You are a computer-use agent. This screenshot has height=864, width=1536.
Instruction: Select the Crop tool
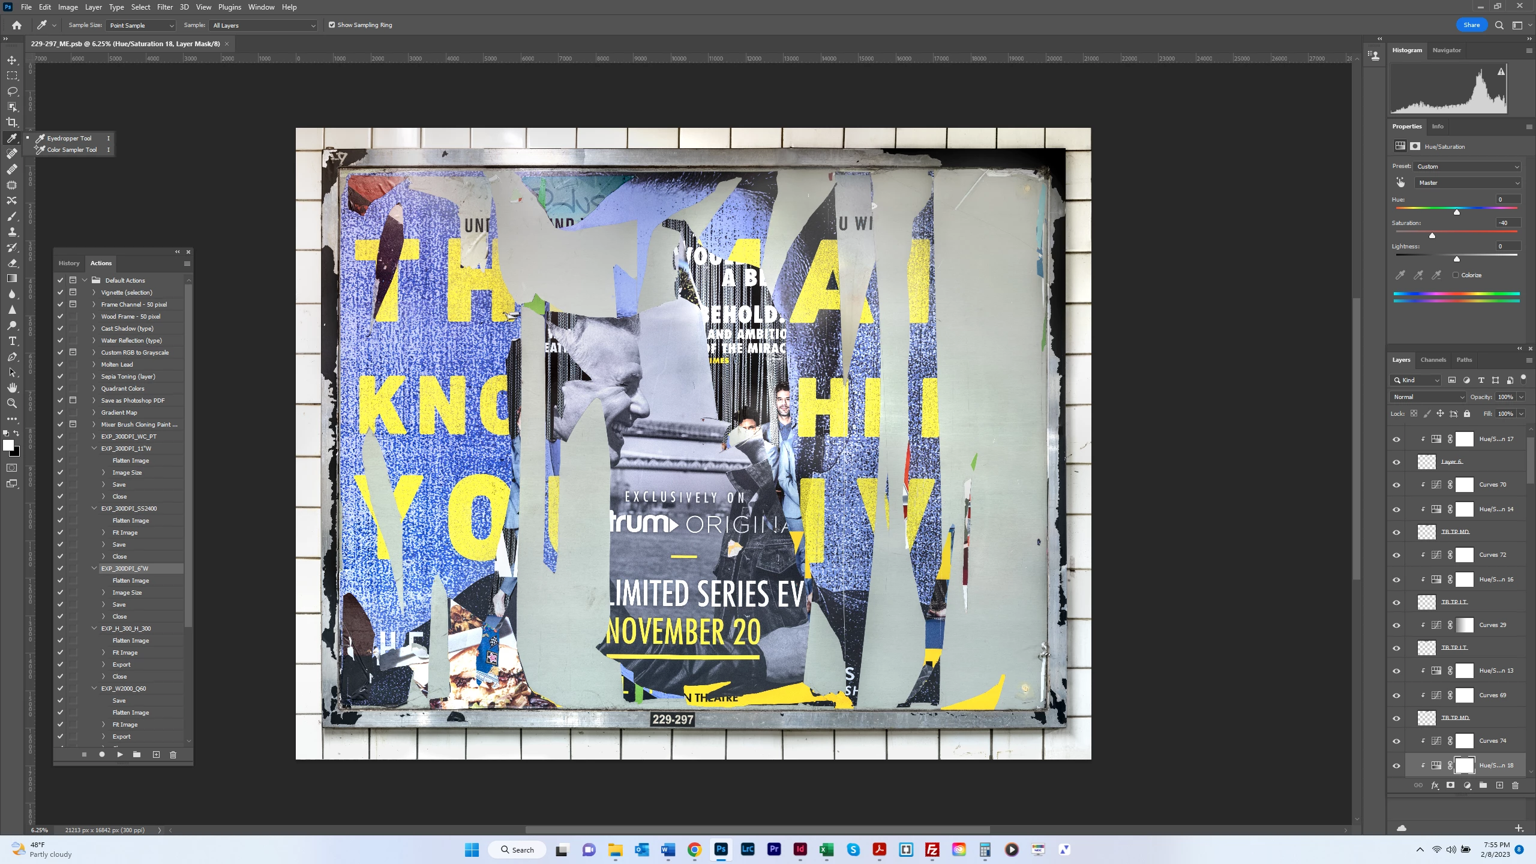click(x=12, y=122)
